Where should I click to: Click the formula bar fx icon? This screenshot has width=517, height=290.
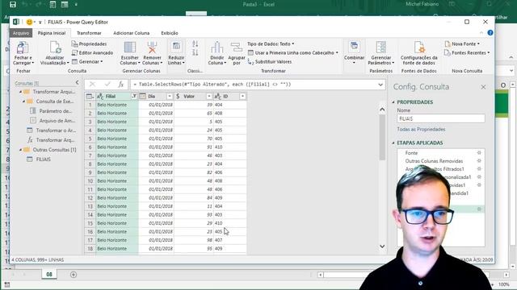click(x=121, y=85)
